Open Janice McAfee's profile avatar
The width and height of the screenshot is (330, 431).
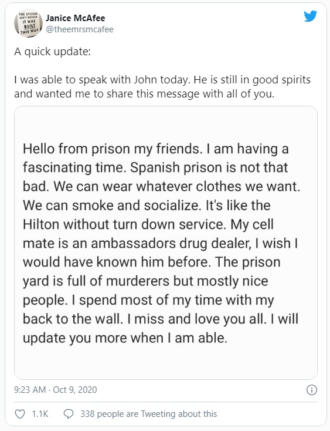point(28,23)
